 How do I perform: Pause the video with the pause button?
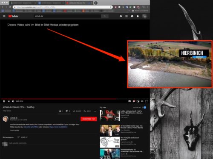(4, 101)
